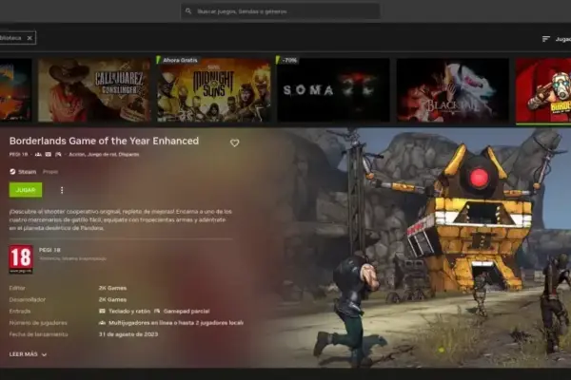This screenshot has height=380, width=571.
Task: Click the Borderlands Game of the Year Enhanced title
Action: click(x=104, y=142)
